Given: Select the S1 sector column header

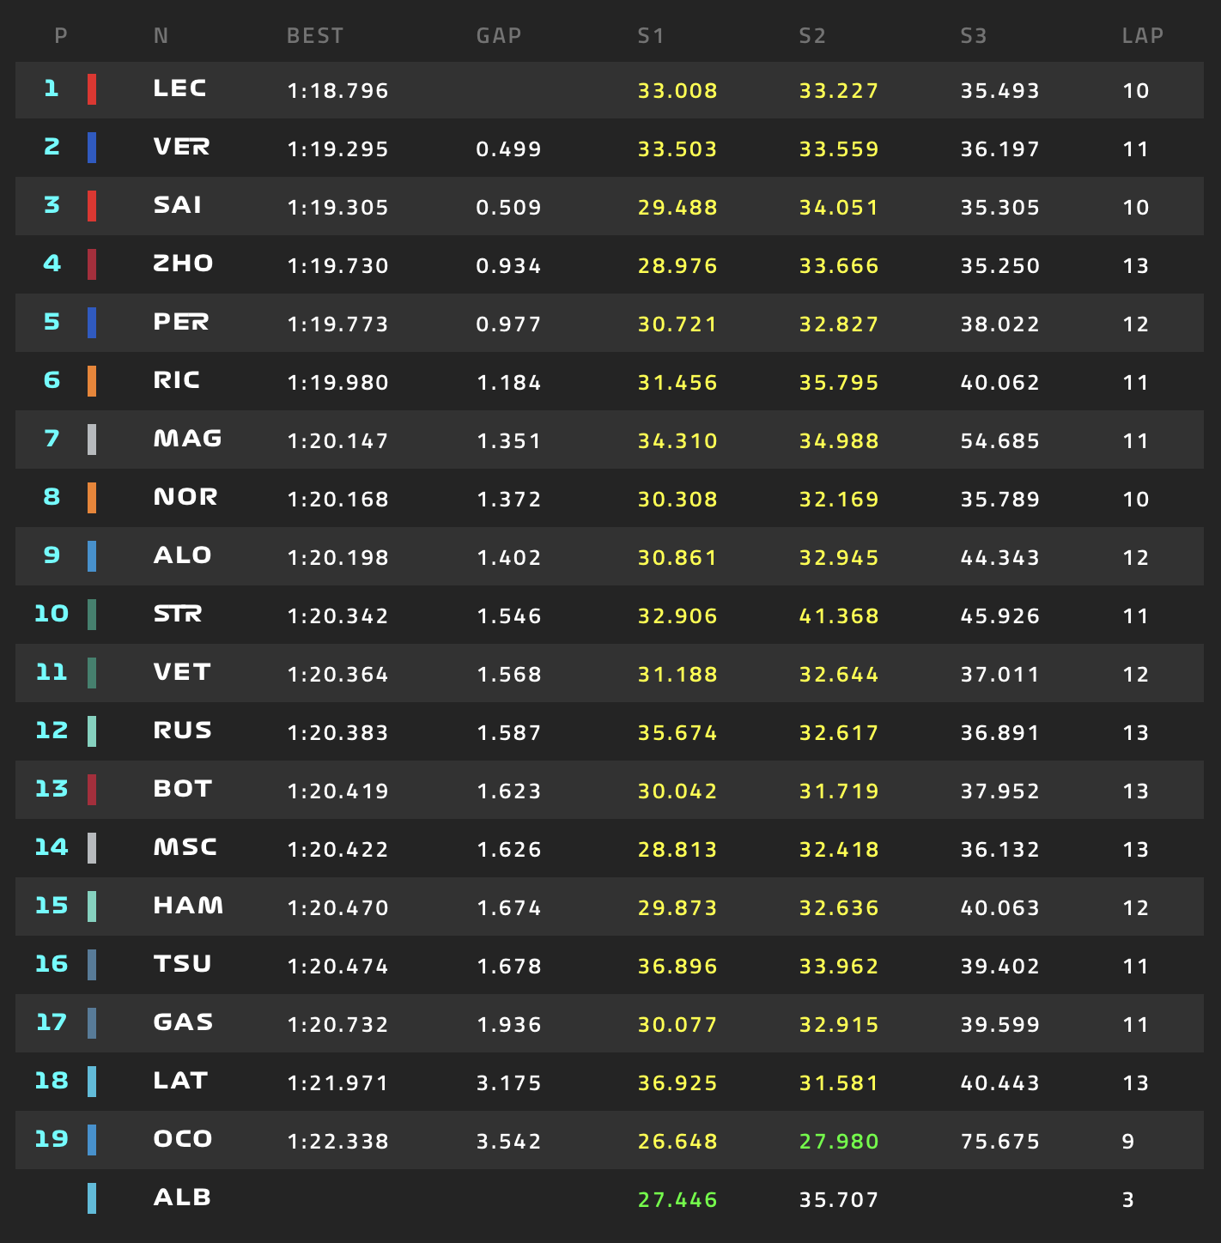Looking at the screenshot, I should coord(651,36).
